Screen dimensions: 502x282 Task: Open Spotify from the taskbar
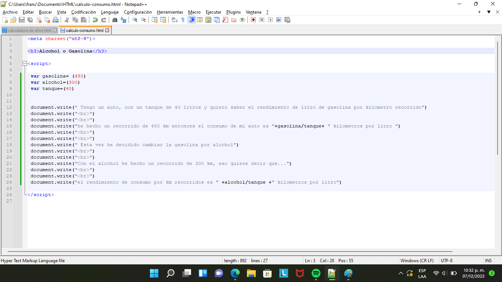(316, 273)
